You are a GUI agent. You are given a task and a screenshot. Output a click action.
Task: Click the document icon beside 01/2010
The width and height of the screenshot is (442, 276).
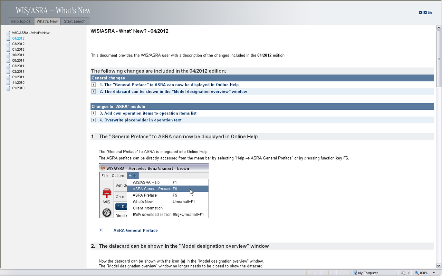pyautogui.click(x=8, y=88)
